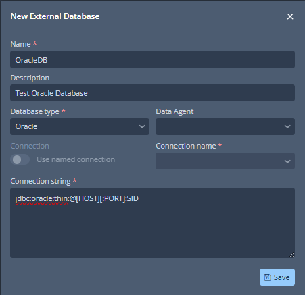Open the Data Agent dropdown
The width and height of the screenshot is (305, 295).
[225, 126]
